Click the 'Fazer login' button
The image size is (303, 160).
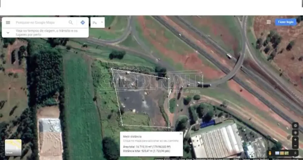click(286, 22)
